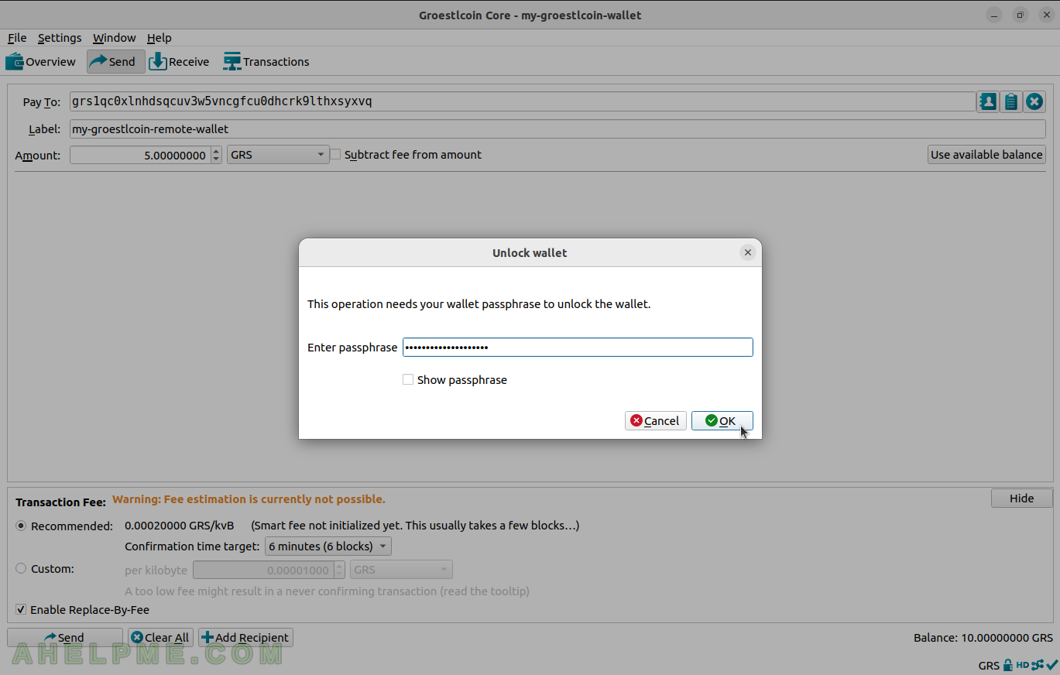Image resolution: width=1060 pixels, height=675 pixels.
Task: Click the fee estimation warning text
Action: pos(249,499)
